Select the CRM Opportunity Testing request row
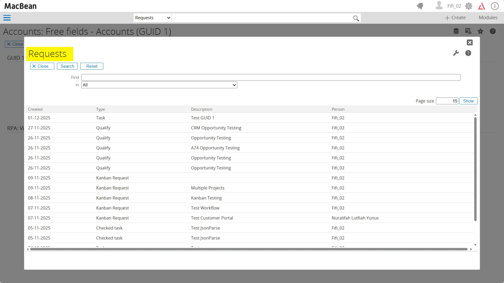The image size is (504, 283). click(216, 128)
